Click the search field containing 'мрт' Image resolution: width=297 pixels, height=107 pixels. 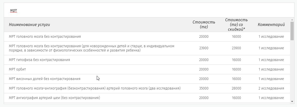[x=149, y=10]
